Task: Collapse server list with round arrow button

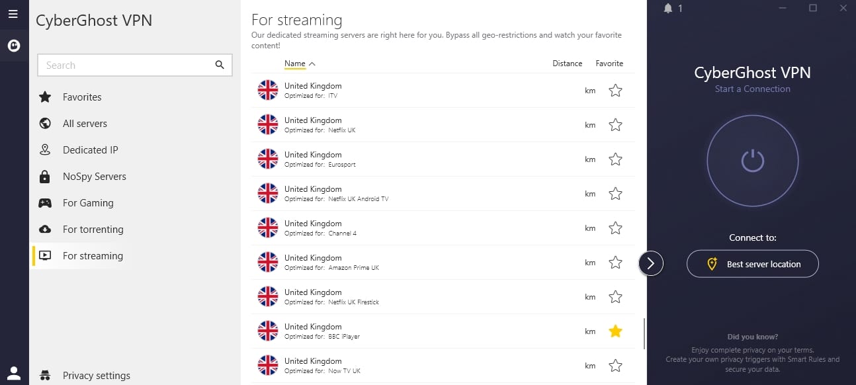Action: 651,263
